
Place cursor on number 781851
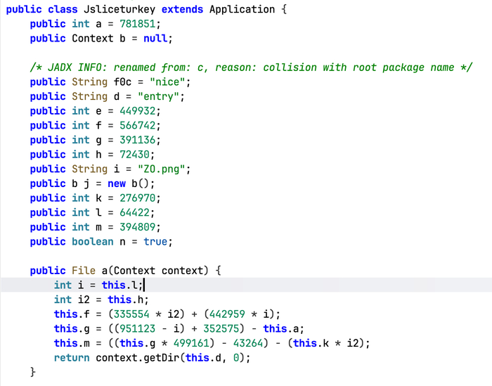click(x=138, y=24)
